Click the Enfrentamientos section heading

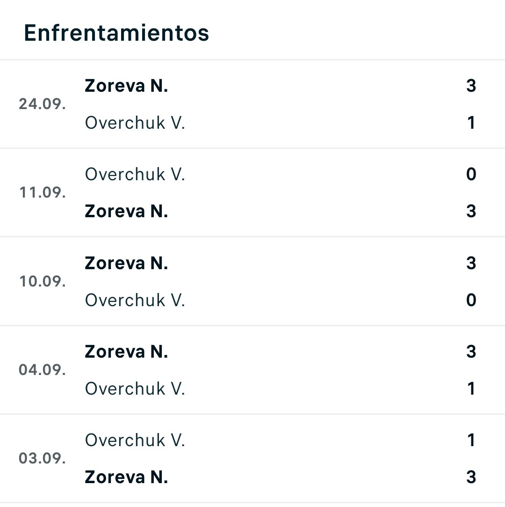116,33
